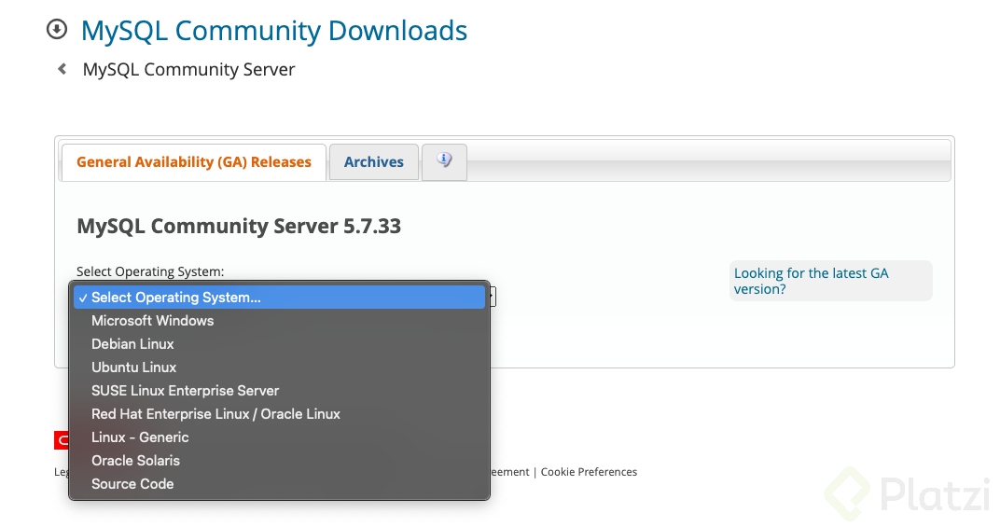This screenshot has width=1000, height=527.
Task: Open the info bubble icon tab
Action: tap(445, 162)
